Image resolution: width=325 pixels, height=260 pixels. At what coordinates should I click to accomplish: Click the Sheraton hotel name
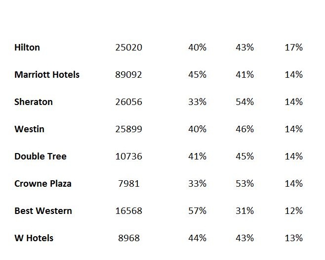(34, 102)
